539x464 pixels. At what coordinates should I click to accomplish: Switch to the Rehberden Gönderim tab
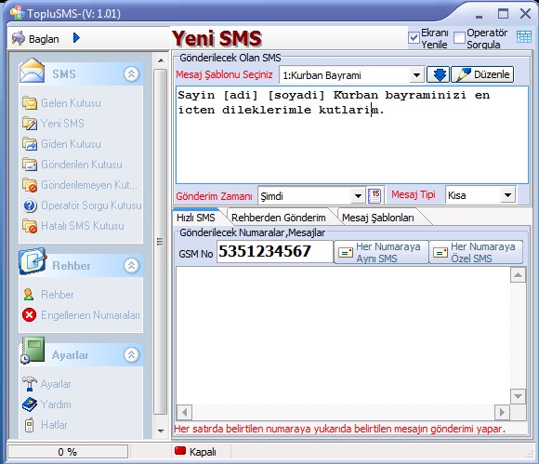(279, 218)
